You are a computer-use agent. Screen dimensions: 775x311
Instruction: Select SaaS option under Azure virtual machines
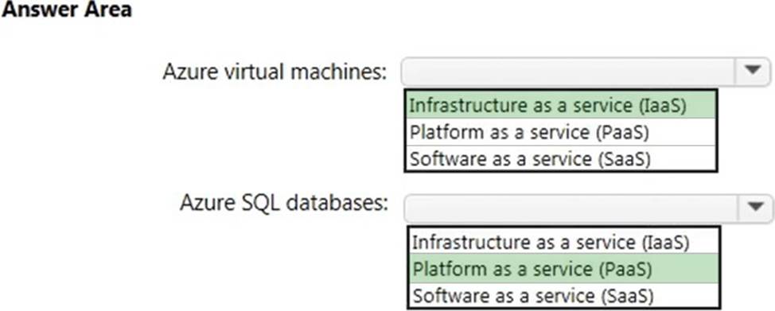560,159
